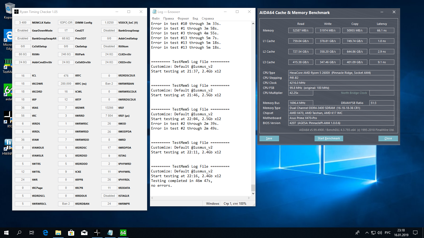Screen dimensions: 424x238
Task: Open taskbar search magnifier
Action: pyautogui.click(x=19, y=233)
